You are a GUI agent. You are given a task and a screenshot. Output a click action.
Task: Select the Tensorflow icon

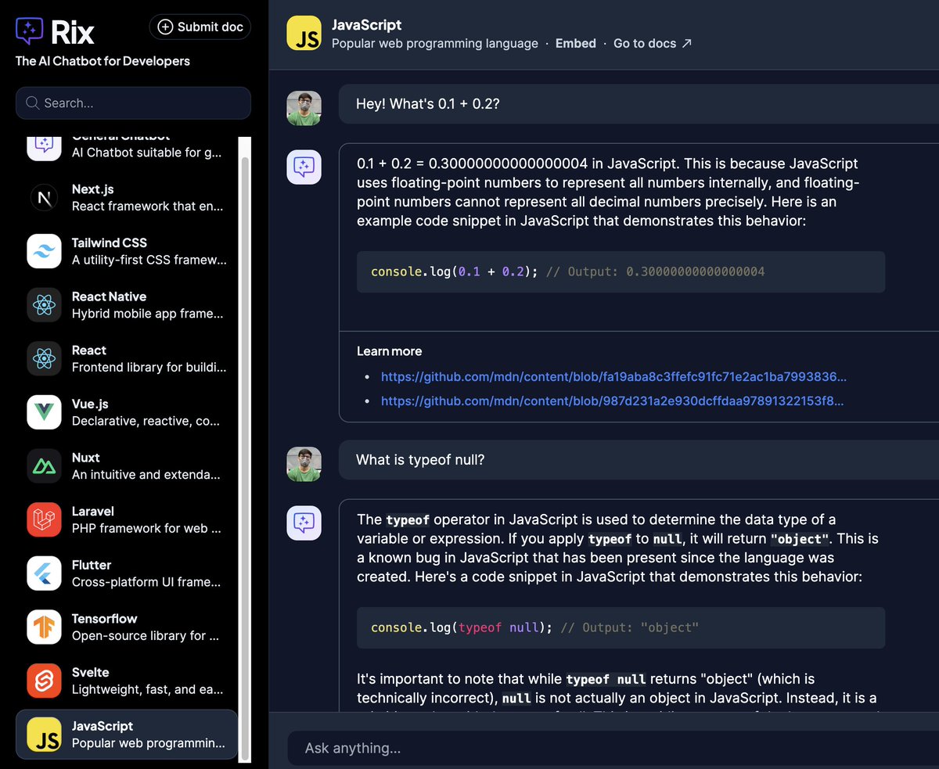44,627
